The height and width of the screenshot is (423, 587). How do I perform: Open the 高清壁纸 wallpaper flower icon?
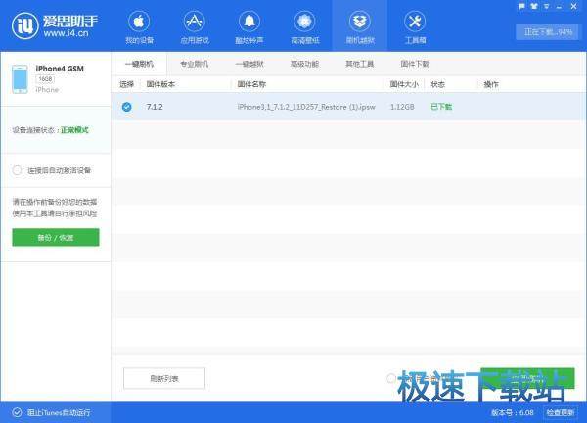pyautogui.click(x=304, y=22)
